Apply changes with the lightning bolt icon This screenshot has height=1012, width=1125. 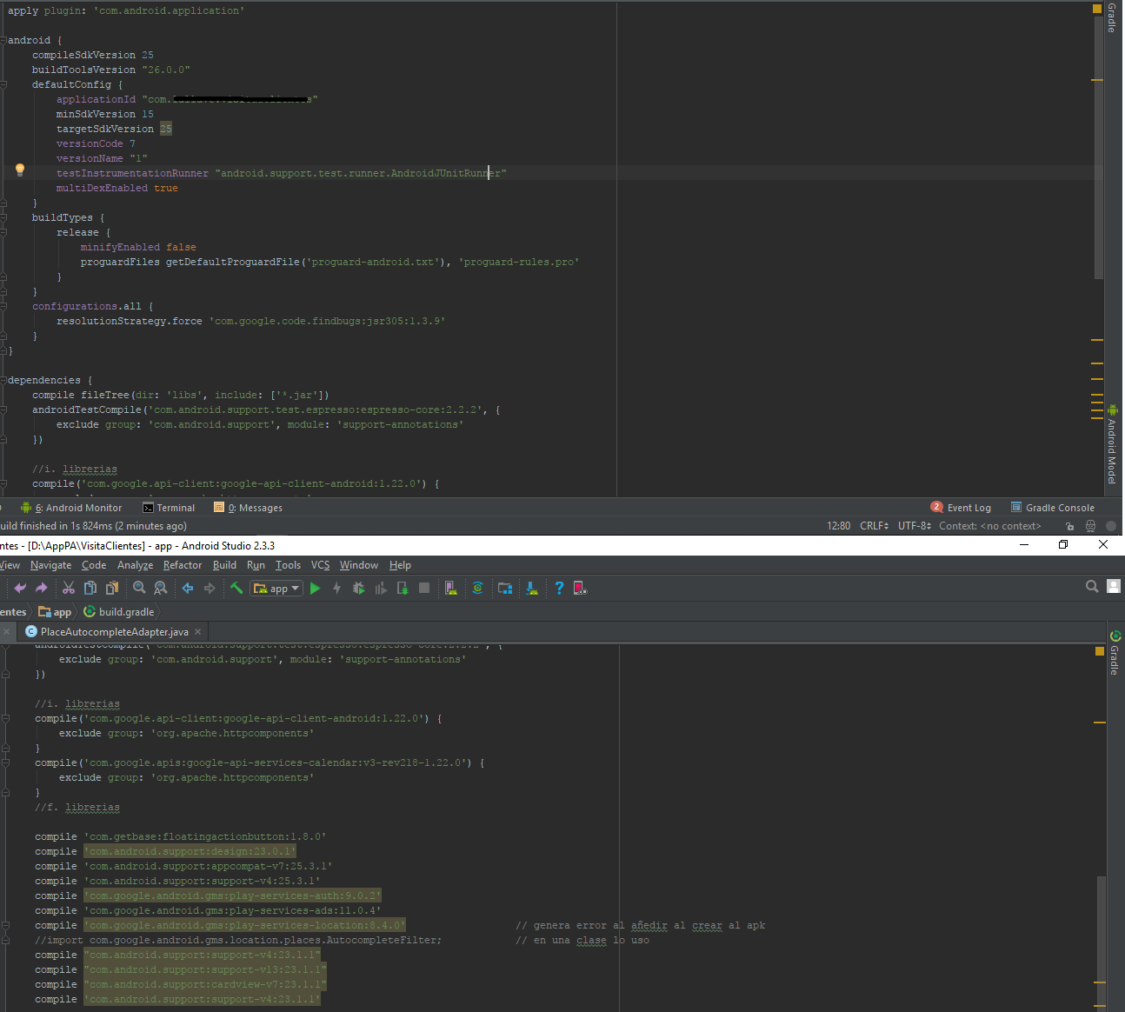(336, 589)
